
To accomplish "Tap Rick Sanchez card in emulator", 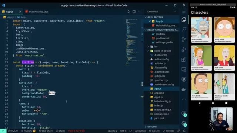I will [201, 30].
